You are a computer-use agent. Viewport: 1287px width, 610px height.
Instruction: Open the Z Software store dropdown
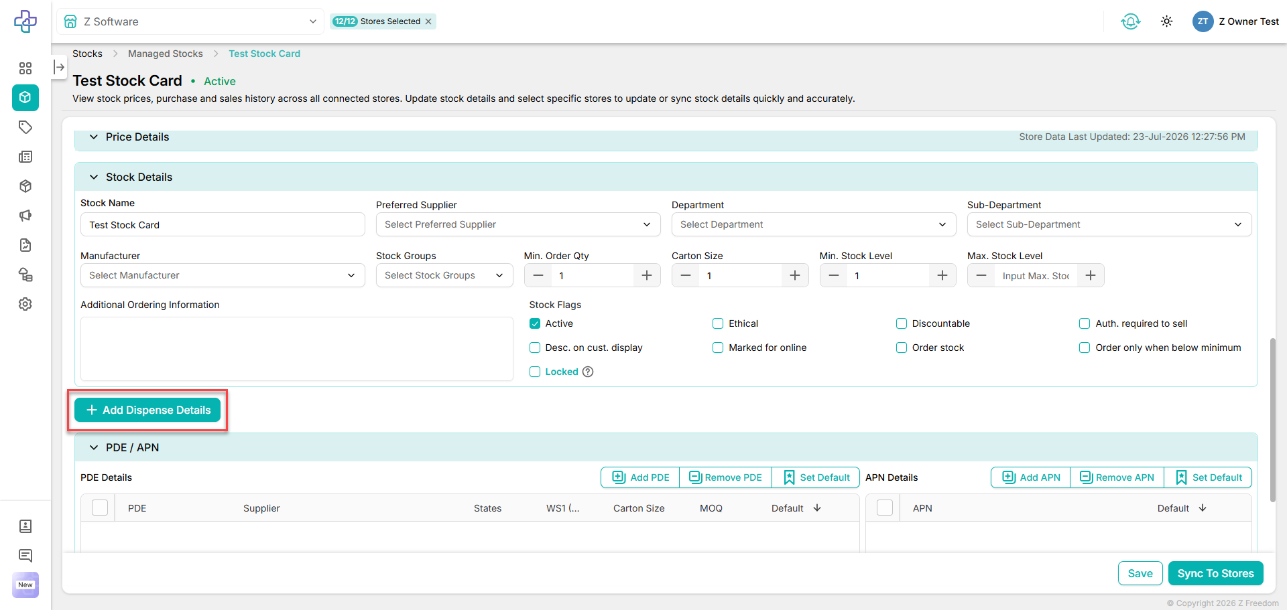[190, 21]
